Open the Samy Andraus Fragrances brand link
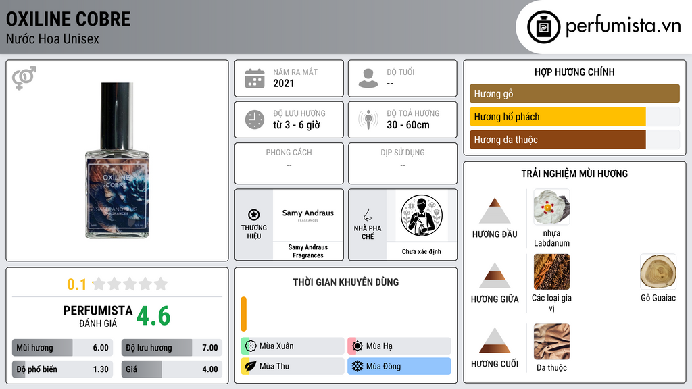692x389 pixels. tap(308, 225)
